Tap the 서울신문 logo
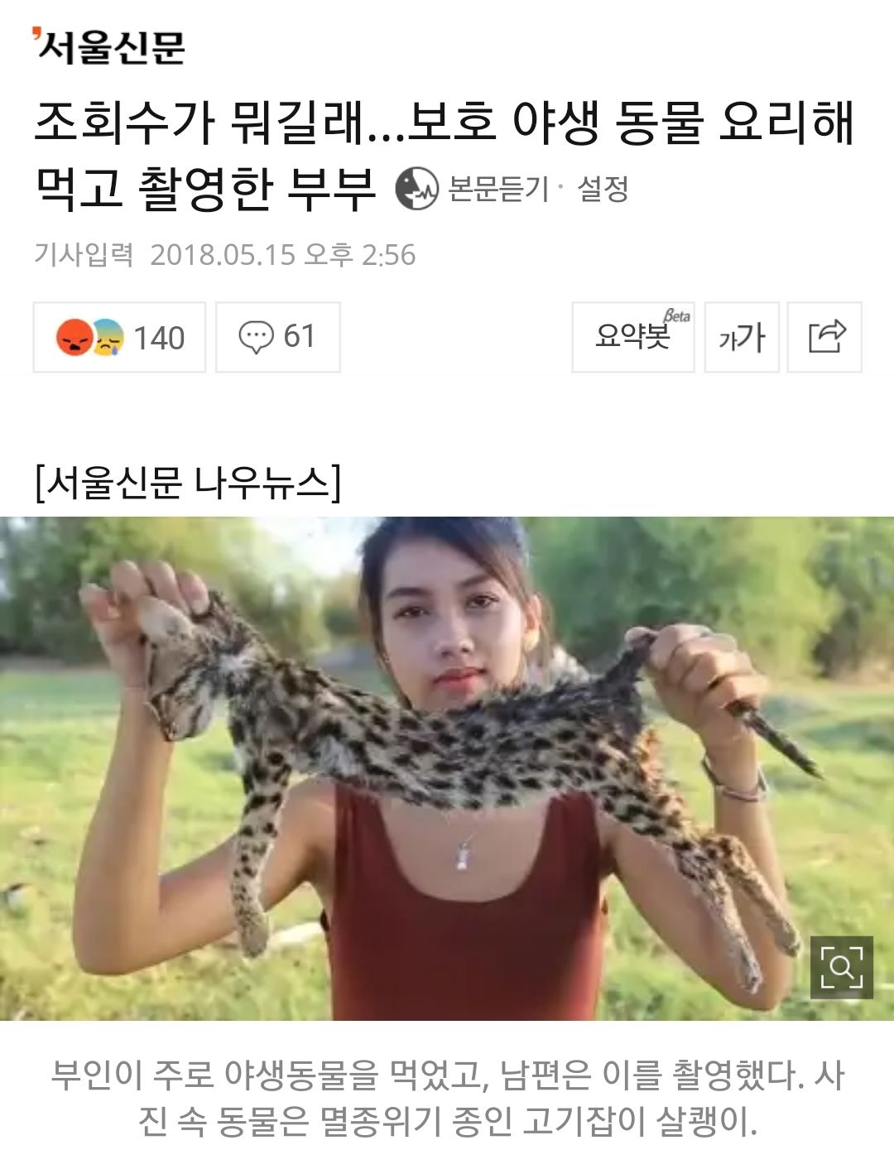Viewport: 894px width, 1174px height. (x=108, y=46)
